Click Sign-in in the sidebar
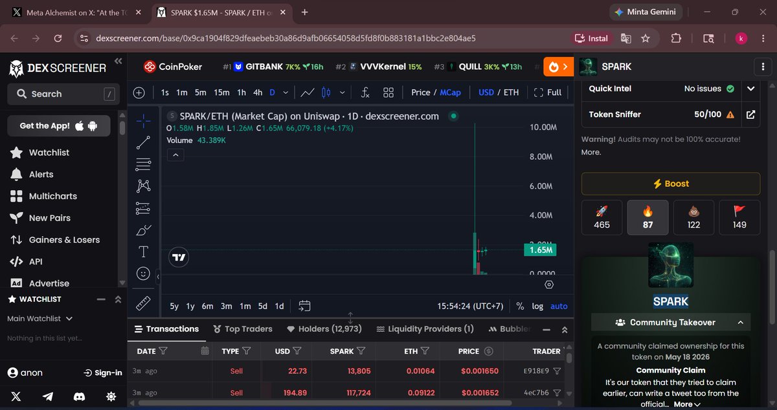The width and height of the screenshot is (777, 410). pyautogui.click(x=103, y=372)
